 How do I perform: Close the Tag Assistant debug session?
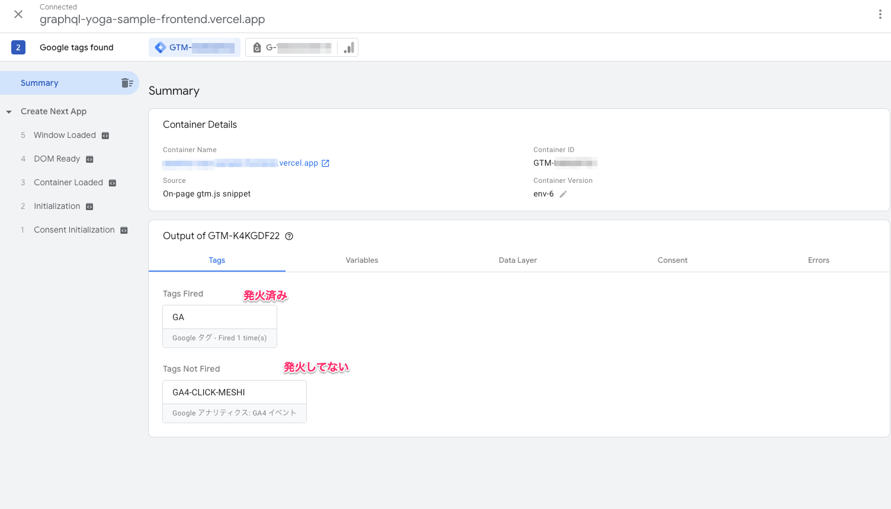click(18, 14)
